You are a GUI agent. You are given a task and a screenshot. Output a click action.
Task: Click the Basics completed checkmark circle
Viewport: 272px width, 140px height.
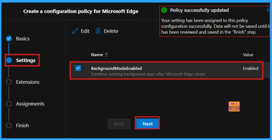click(9, 39)
